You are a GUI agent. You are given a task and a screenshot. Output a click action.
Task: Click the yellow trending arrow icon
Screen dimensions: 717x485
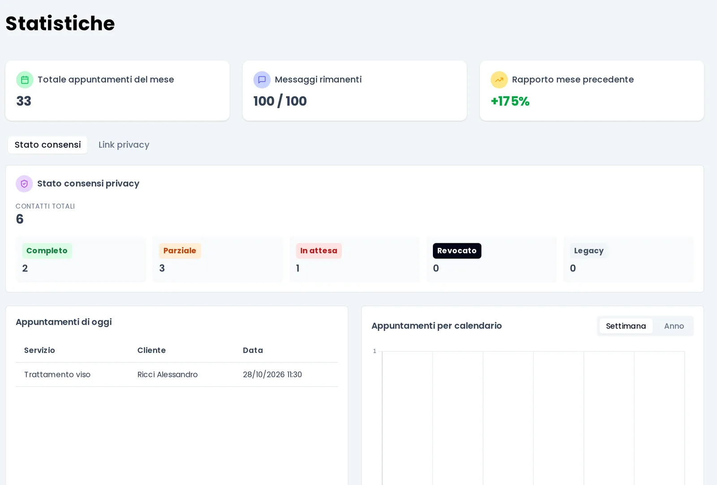(499, 80)
